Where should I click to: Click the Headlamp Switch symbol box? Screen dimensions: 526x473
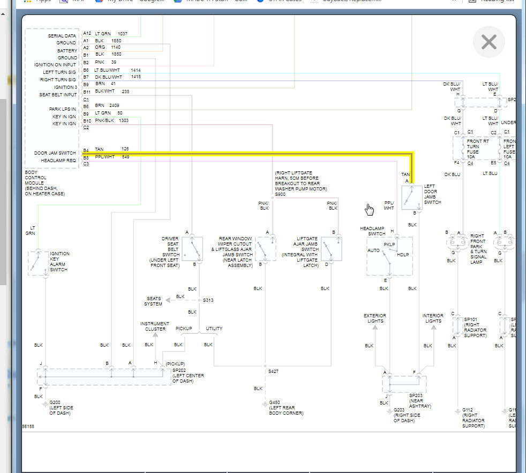389,256
